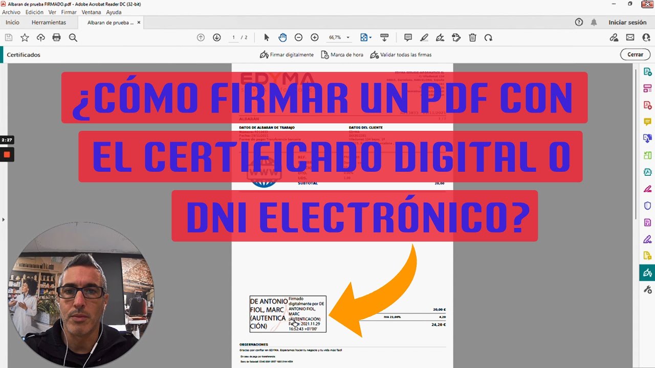
Task: Switch to the Inicio tab
Action: (12, 22)
